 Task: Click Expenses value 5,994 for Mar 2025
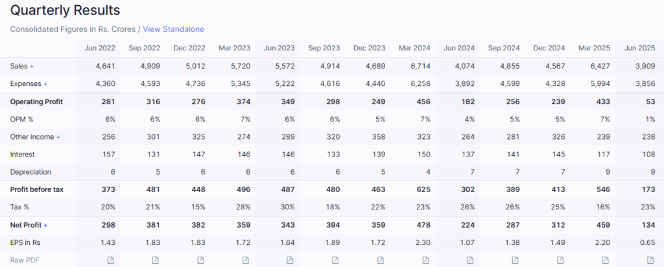pyautogui.click(x=600, y=84)
